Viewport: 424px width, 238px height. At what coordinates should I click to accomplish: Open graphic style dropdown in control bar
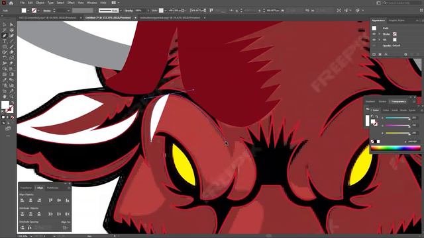click(x=165, y=11)
